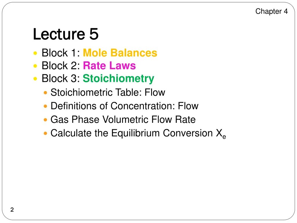The height and width of the screenshot is (223, 297).
Task: Click the "Block 2:" label text
Action: 61,66
